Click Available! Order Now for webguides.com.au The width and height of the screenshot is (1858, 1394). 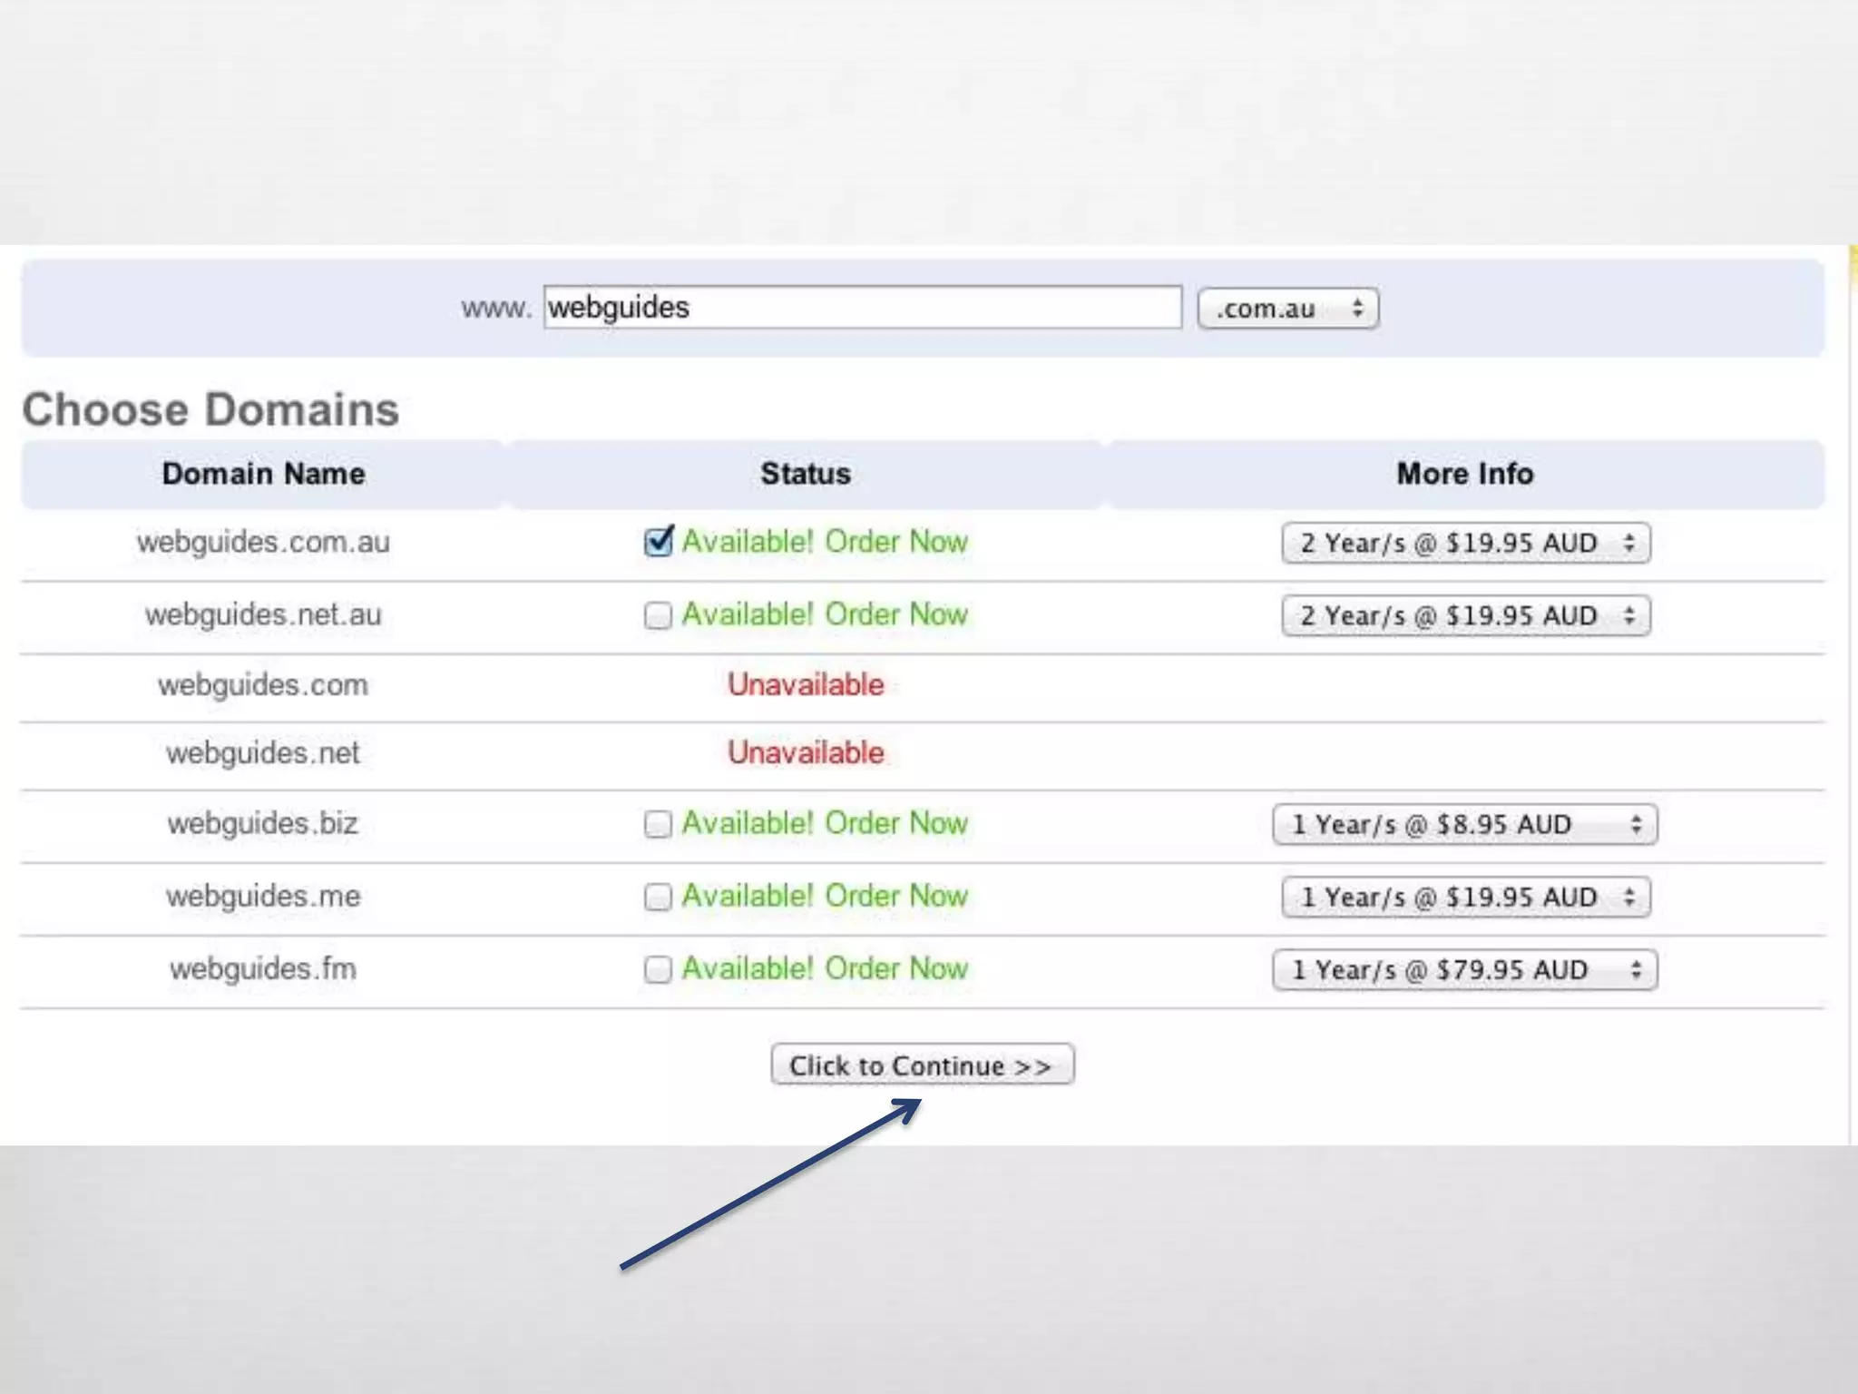pyautogui.click(x=824, y=542)
